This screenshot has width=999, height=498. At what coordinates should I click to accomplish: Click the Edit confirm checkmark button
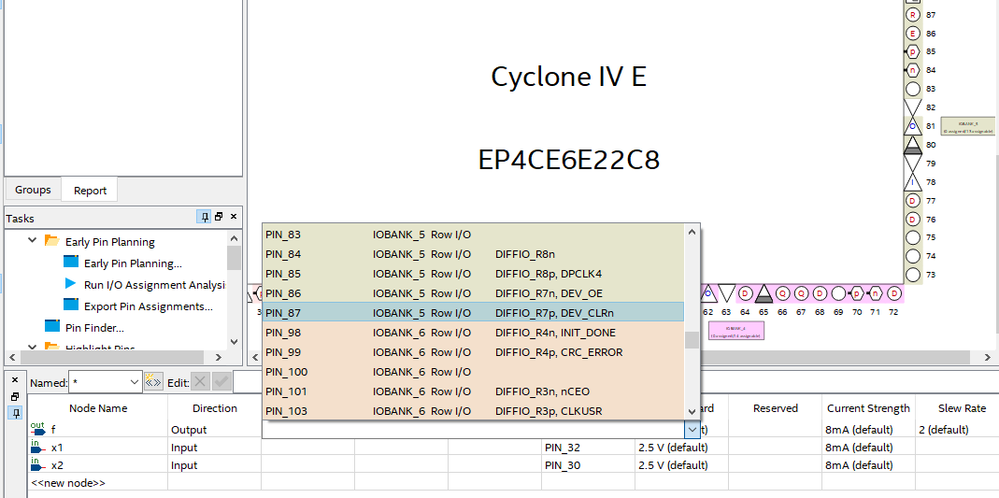[x=221, y=382]
